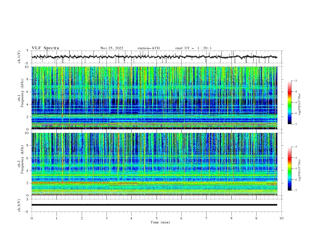Click the "-3" label on ch.1 color bar
Image resolution: width=317 pixels, height=245 pixels.
(295, 80)
